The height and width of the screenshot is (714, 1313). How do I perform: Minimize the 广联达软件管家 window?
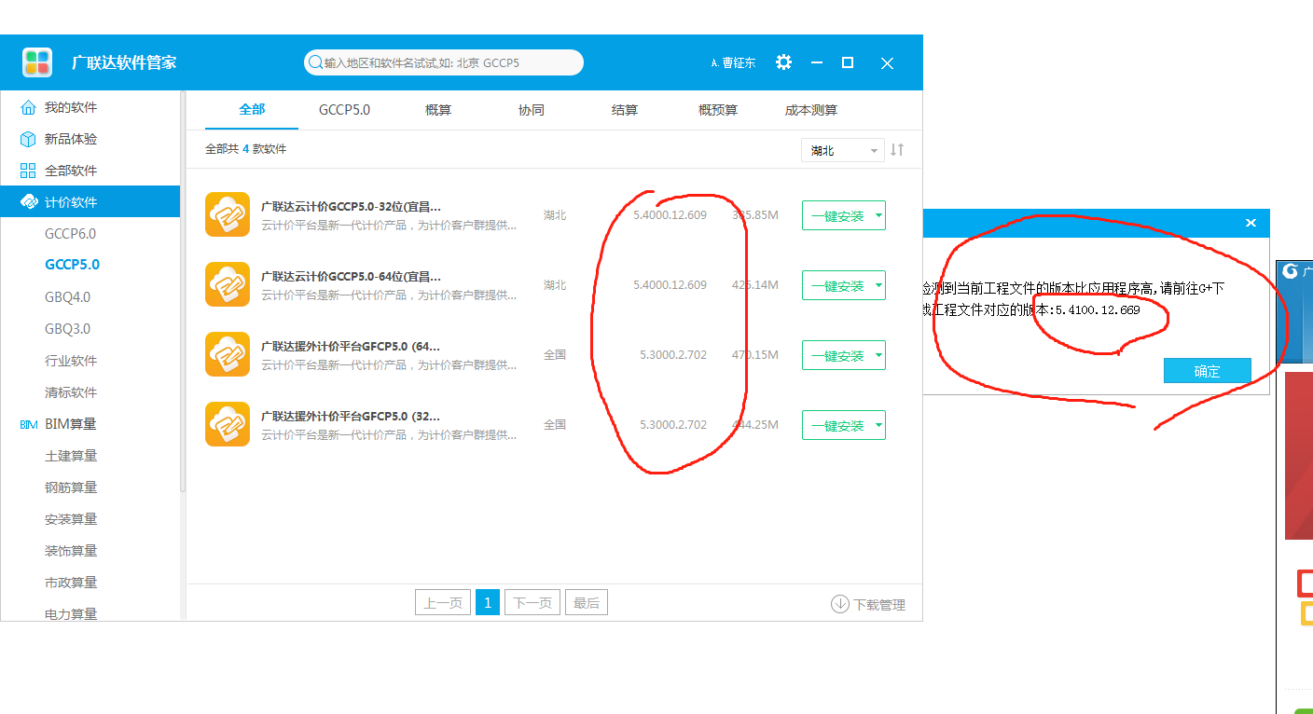pyautogui.click(x=817, y=62)
